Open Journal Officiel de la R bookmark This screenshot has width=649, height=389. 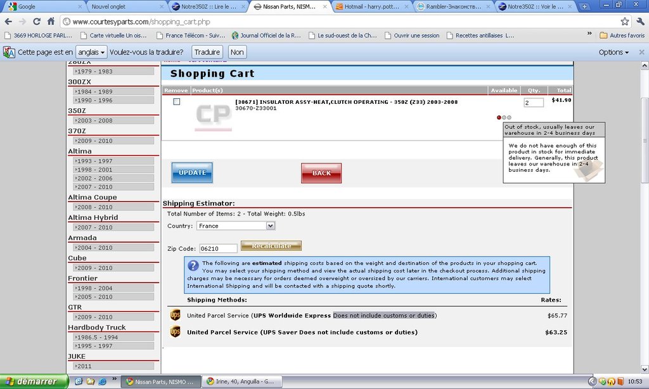[x=267, y=35]
